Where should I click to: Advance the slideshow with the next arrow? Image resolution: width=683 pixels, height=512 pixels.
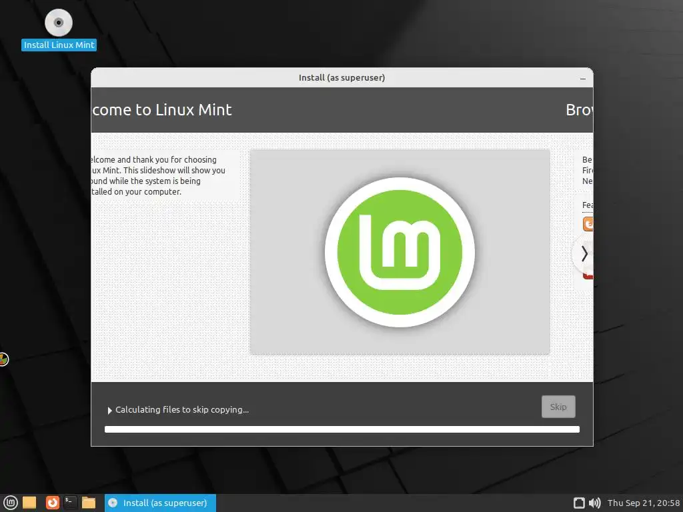tap(584, 253)
